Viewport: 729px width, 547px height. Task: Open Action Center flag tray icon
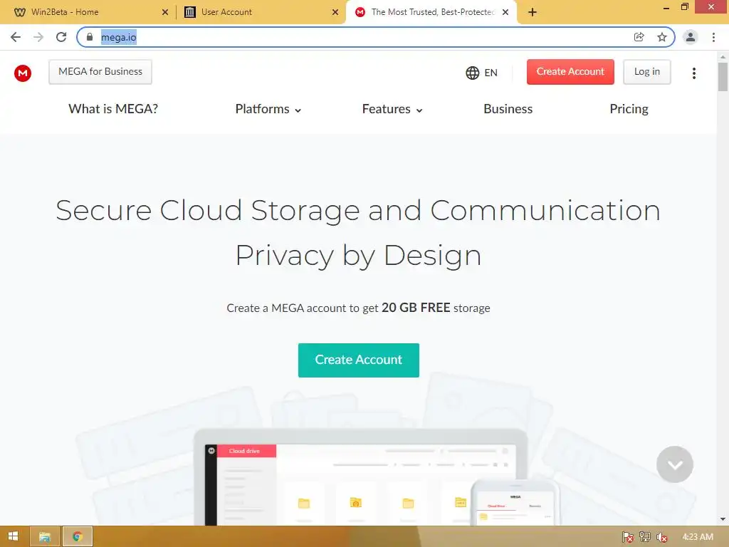tap(628, 537)
